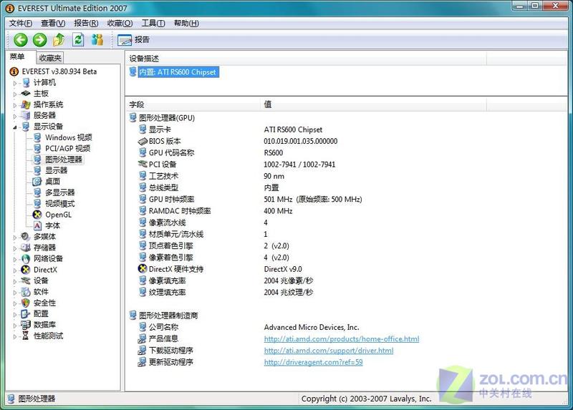
Task: Click the Up folder toolbar icon
Action: point(59,40)
